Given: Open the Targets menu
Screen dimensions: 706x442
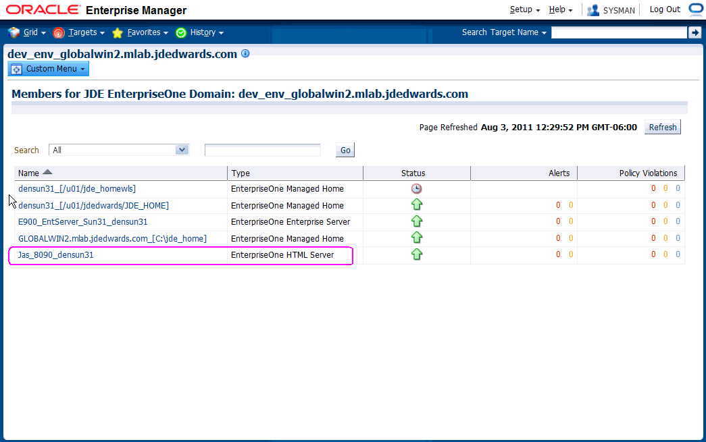Looking at the screenshot, I should point(79,32).
